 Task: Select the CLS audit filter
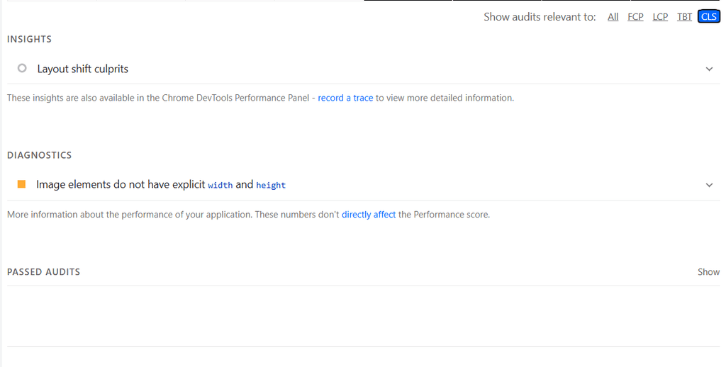(709, 17)
